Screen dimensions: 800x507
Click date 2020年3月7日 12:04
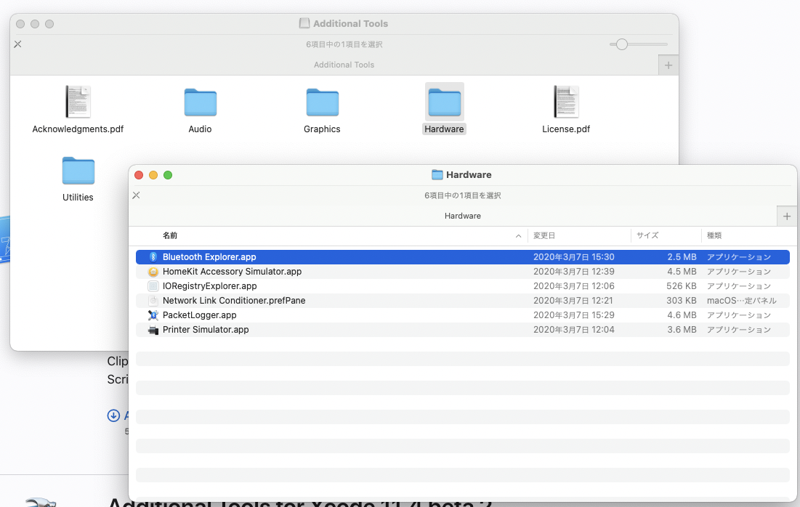pyautogui.click(x=574, y=330)
